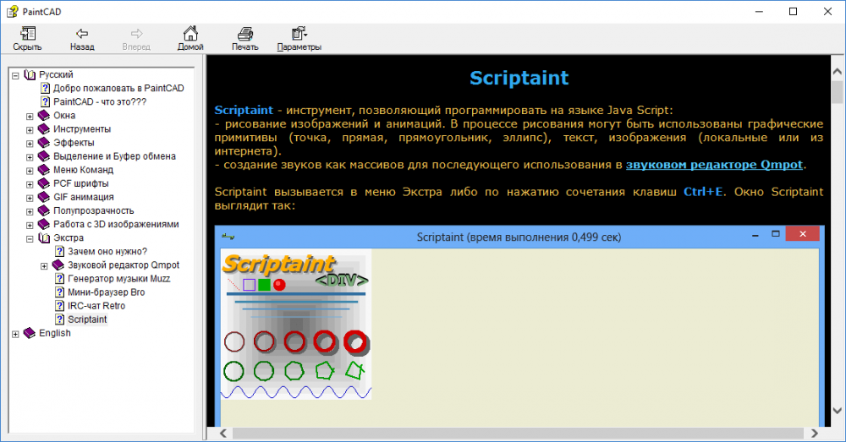The image size is (846, 442).
Task: Expand the Инструменты section
Action: pyautogui.click(x=30, y=130)
